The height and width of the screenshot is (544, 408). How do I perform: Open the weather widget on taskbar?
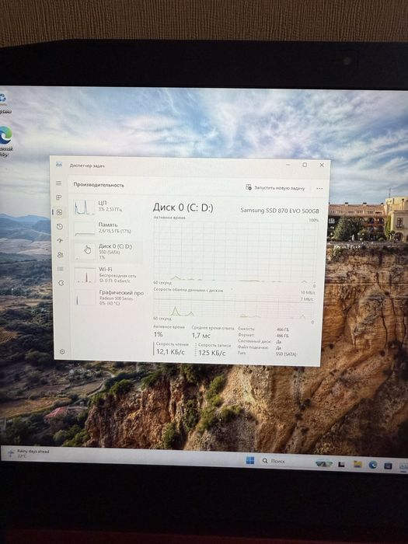(30, 453)
